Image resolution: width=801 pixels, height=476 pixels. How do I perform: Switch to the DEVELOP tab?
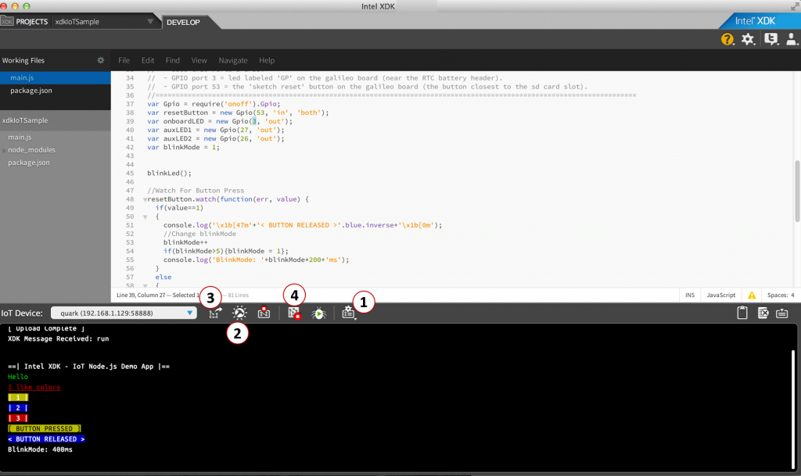pos(182,22)
